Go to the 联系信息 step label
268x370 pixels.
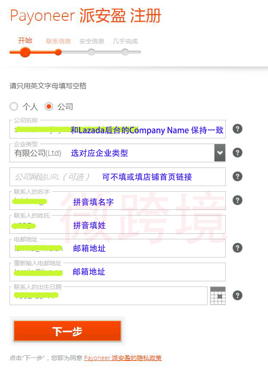[x=58, y=42]
